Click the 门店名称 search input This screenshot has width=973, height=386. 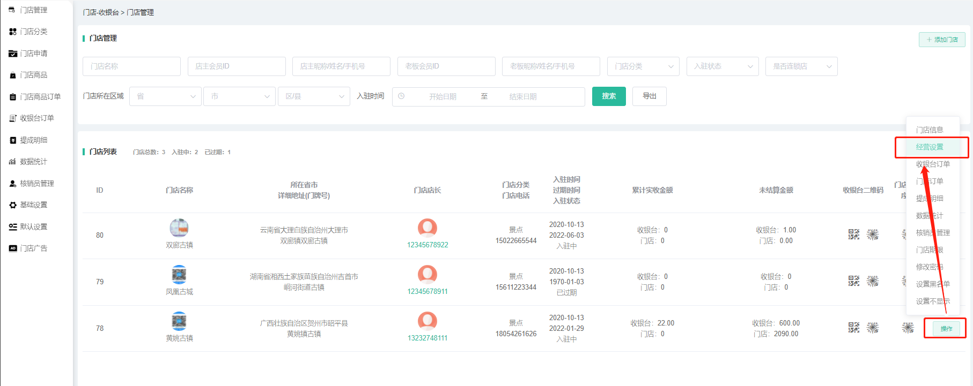(x=131, y=66)
